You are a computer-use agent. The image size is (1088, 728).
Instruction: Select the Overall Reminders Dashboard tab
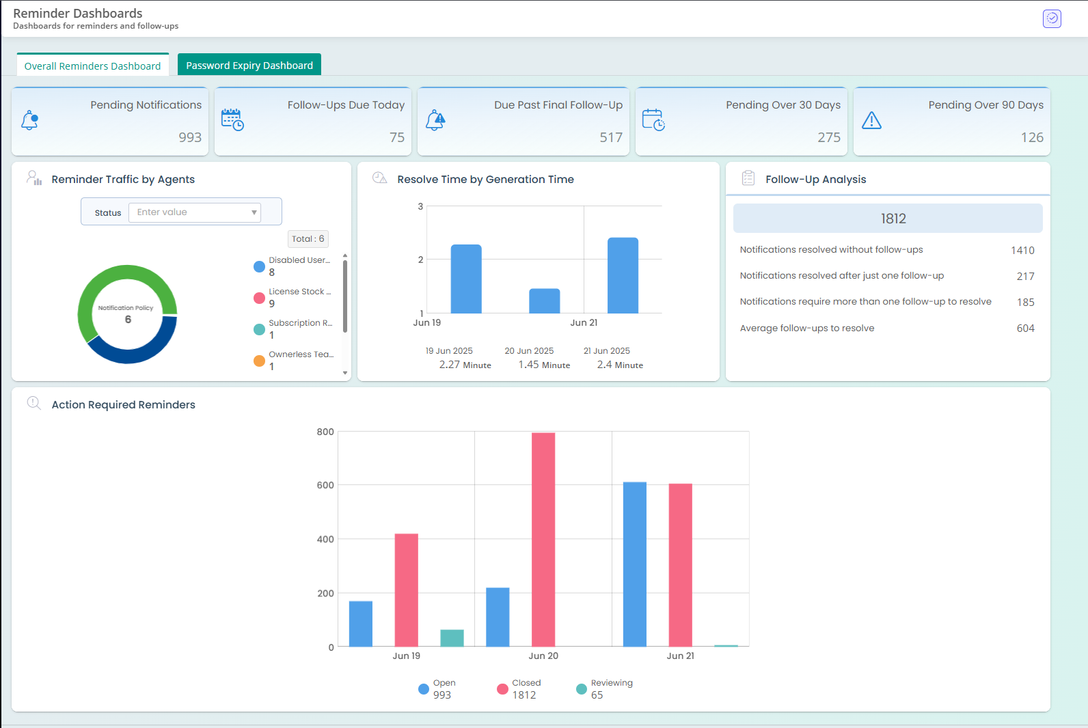pos(93,66)
